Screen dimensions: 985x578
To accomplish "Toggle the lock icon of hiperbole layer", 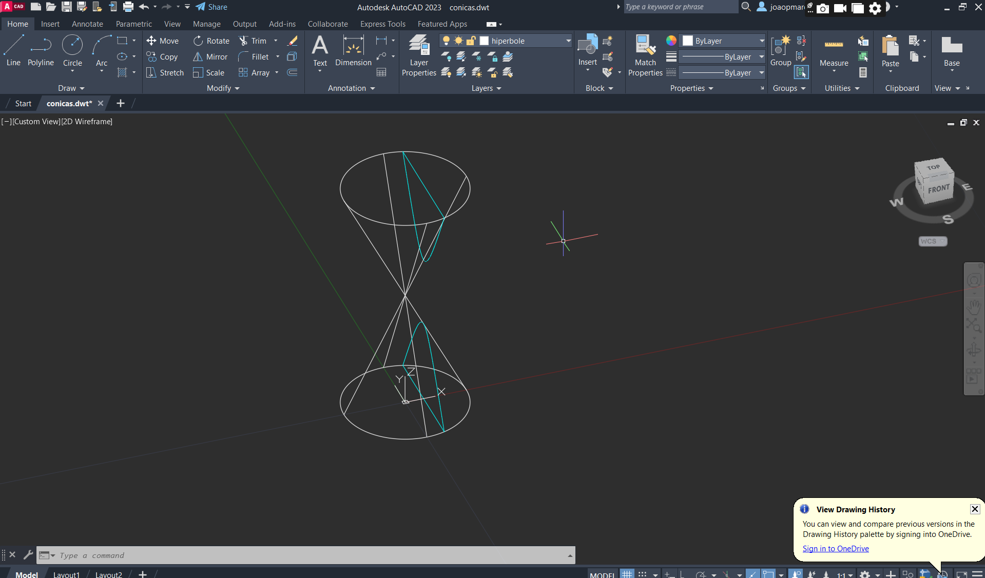I will click(471, 41).
